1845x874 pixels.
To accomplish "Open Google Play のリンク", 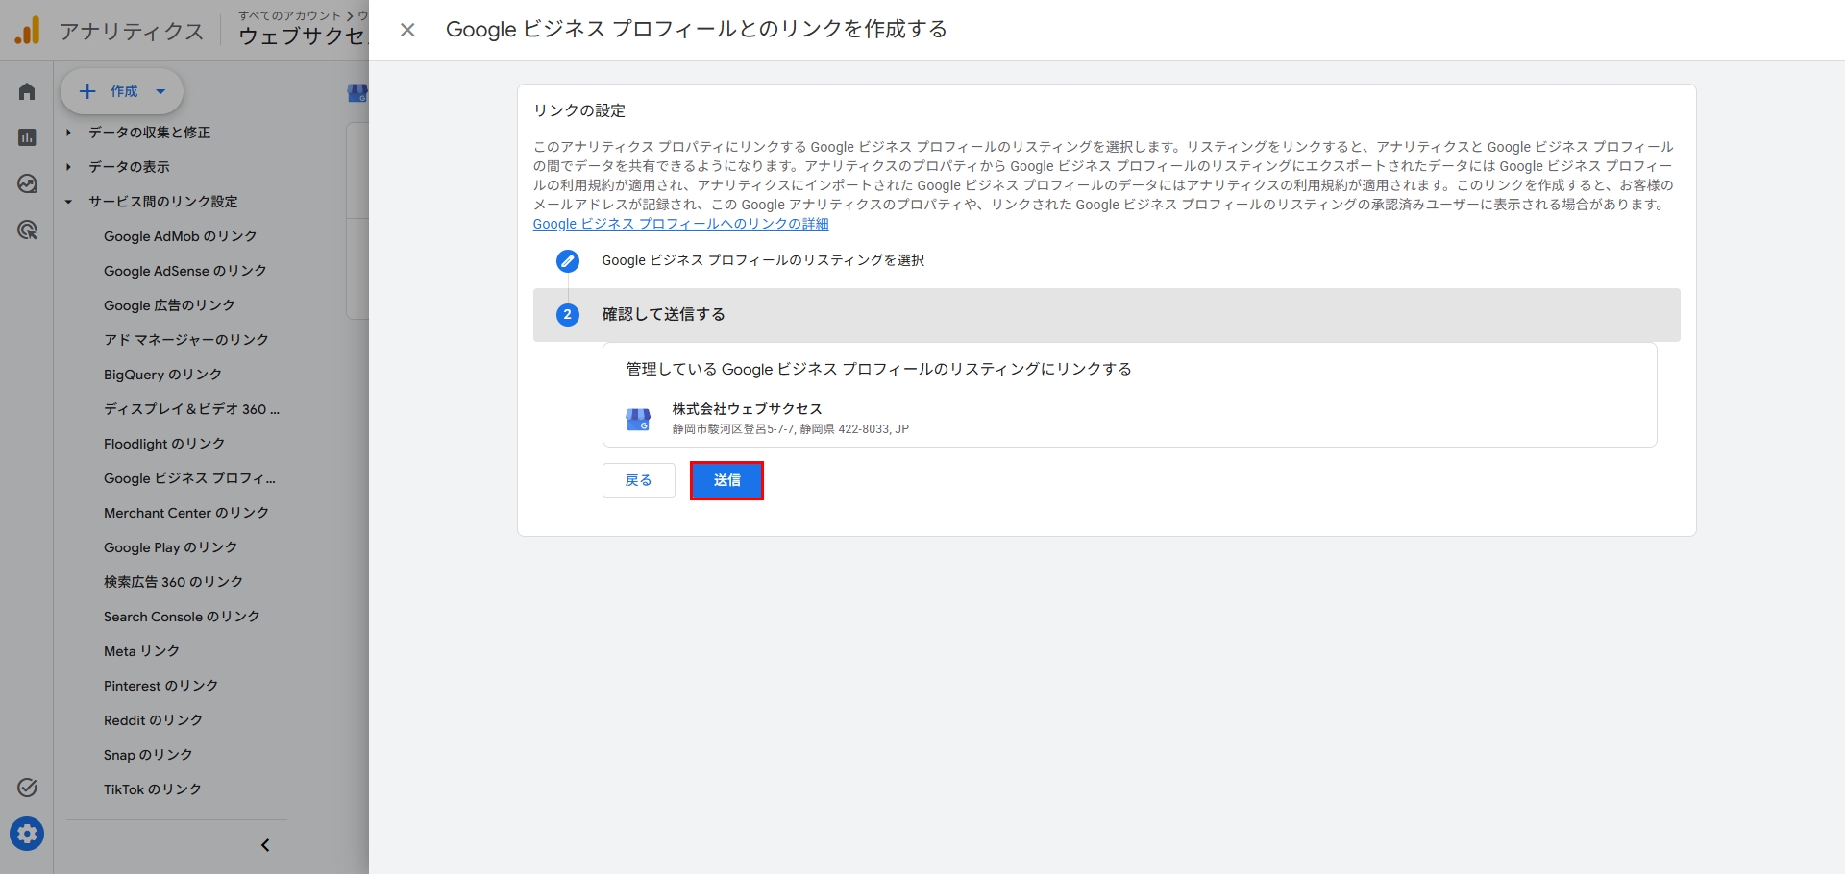I will 170,547.
